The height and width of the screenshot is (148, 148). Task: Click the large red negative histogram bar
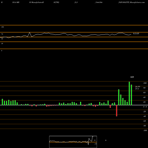(x=117, y=111)
